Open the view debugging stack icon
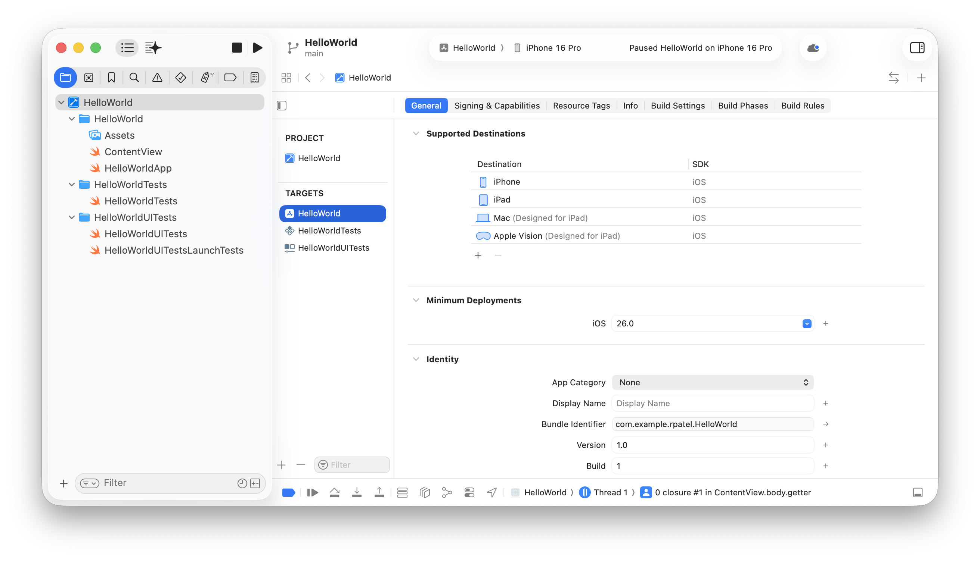The height and width of the screenshot is (561, 980). 402,492
